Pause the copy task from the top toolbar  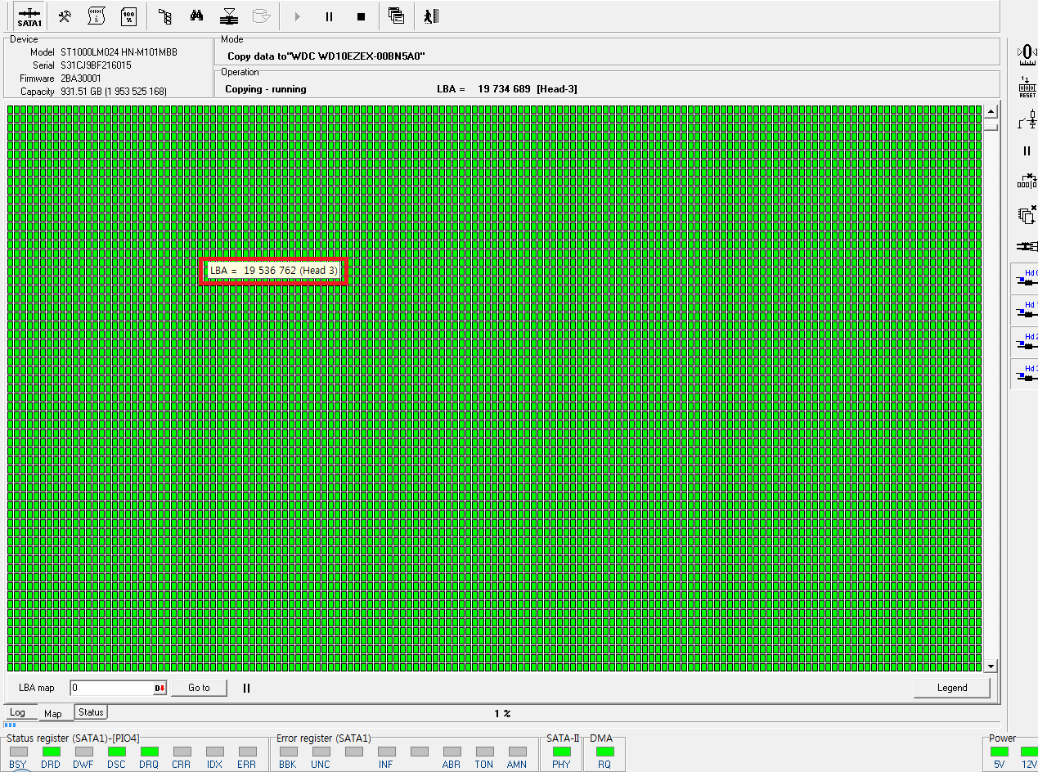pos(329,16)
